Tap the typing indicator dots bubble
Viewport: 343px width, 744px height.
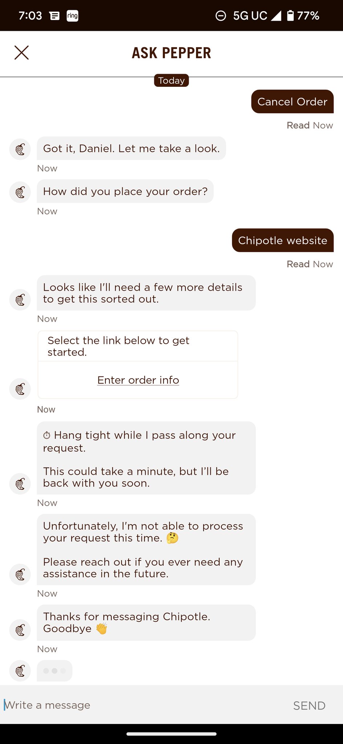tap(54, 671)
